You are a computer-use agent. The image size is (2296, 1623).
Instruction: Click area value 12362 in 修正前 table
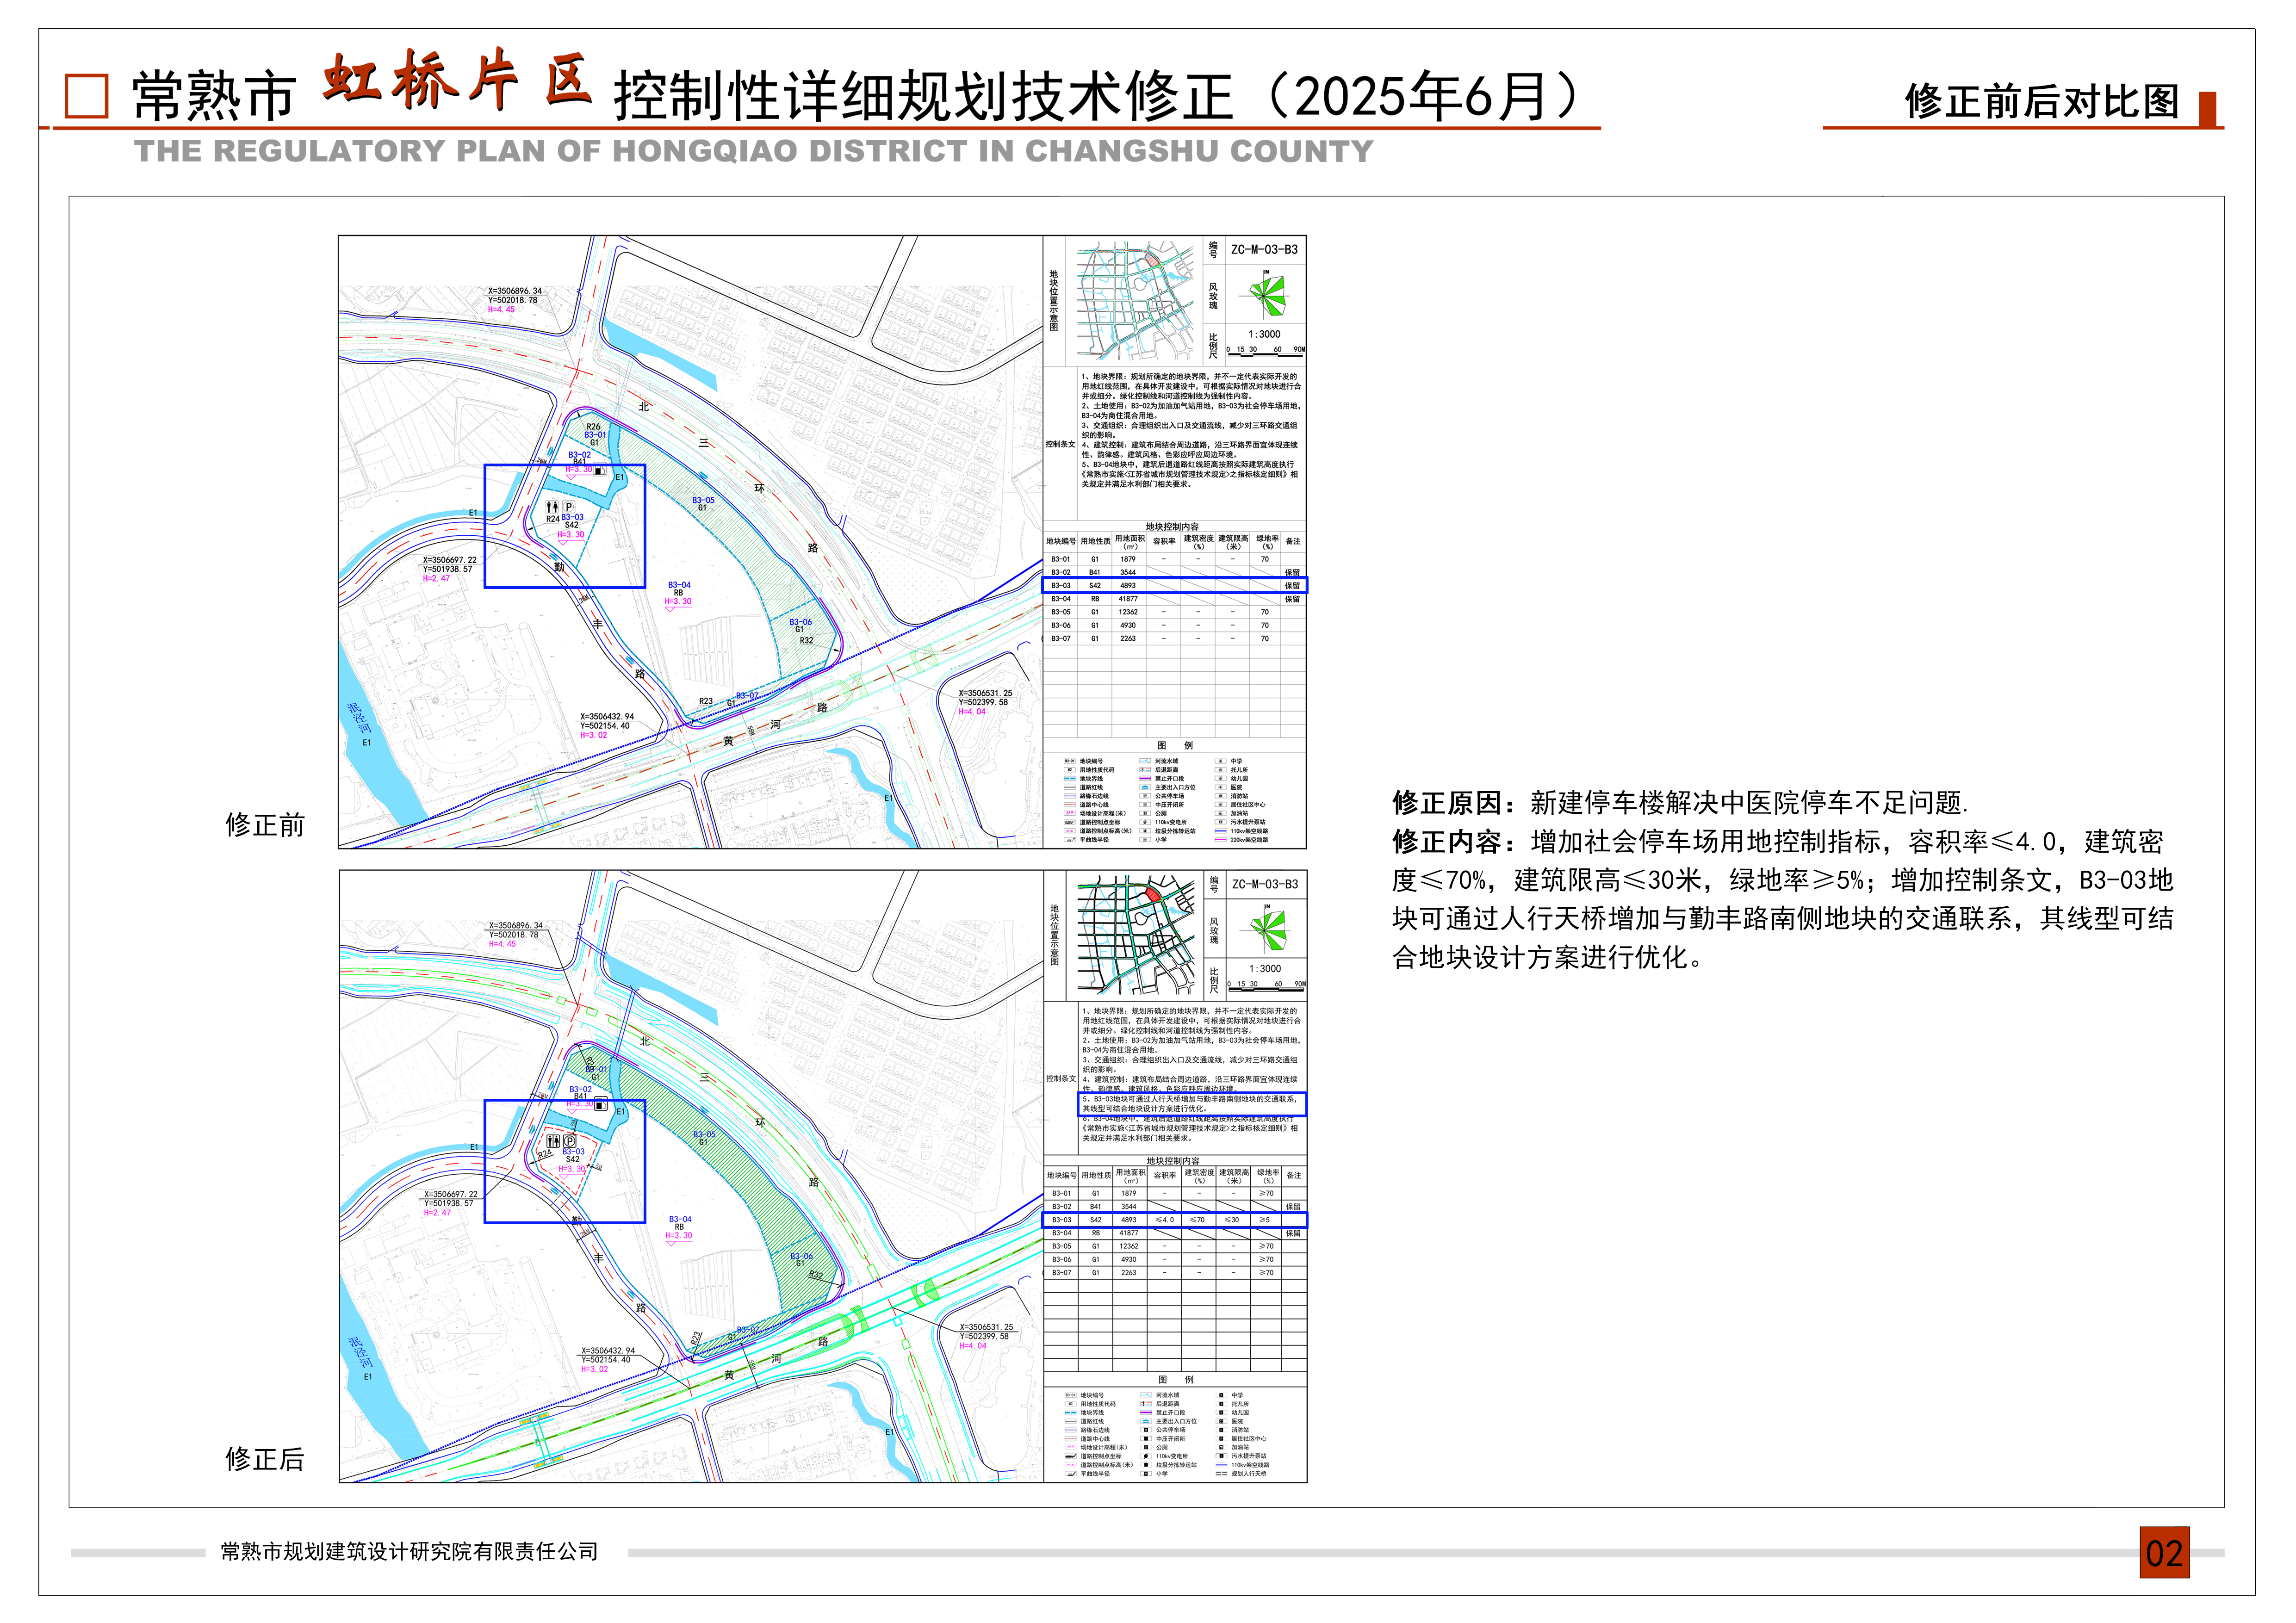point(1128,612)
